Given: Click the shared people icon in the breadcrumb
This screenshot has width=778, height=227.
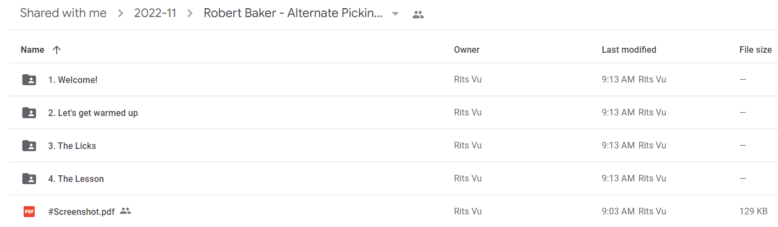Looking at the screenshot, I should pos(418,14).
